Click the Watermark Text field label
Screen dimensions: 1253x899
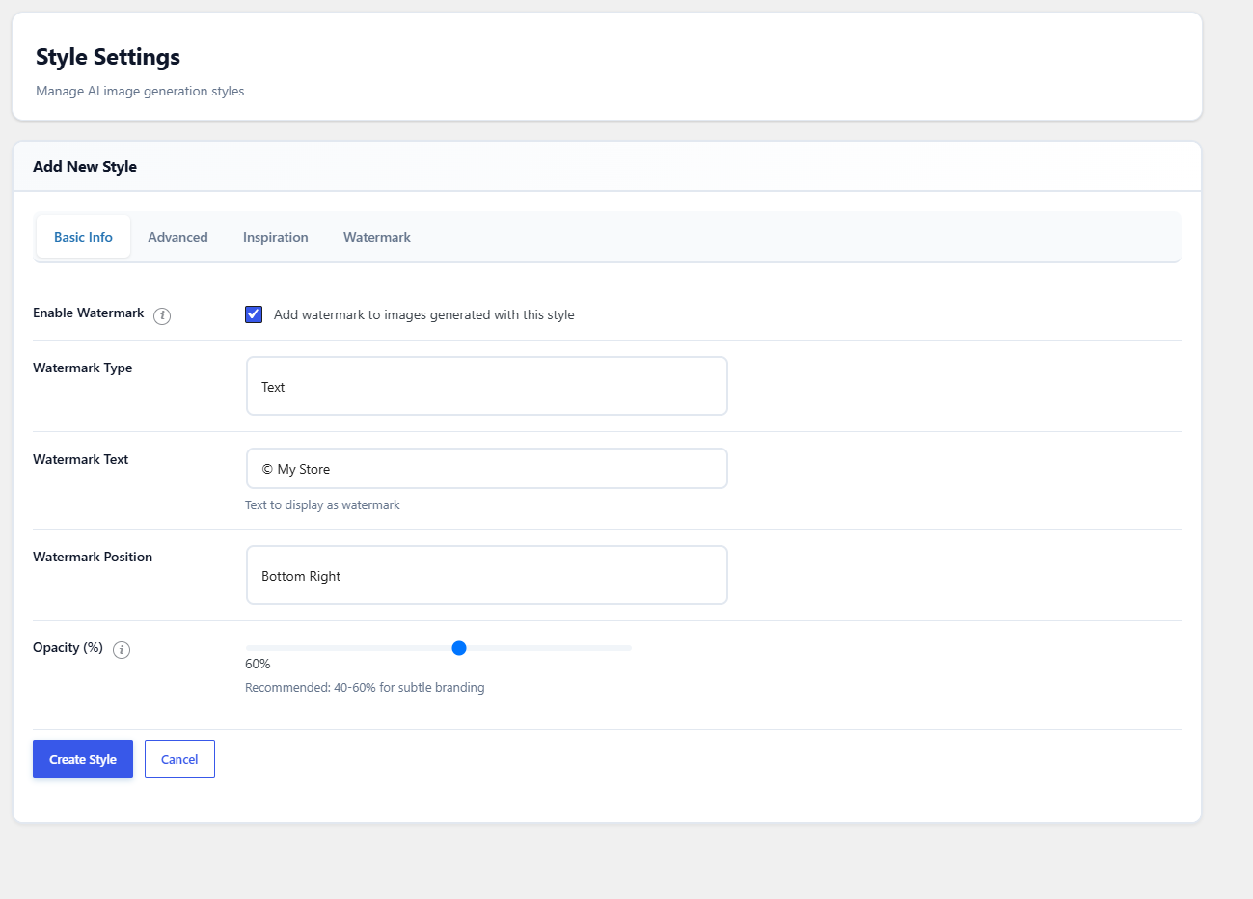80,459
